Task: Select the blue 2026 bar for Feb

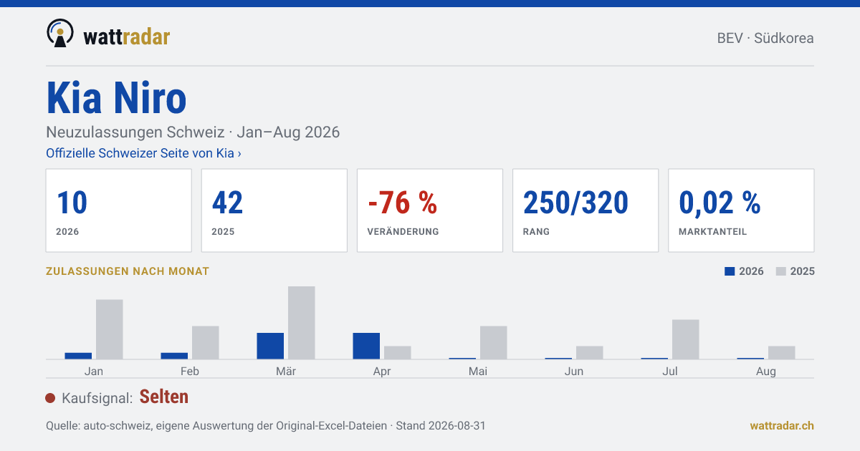Action: coord(174,356)
